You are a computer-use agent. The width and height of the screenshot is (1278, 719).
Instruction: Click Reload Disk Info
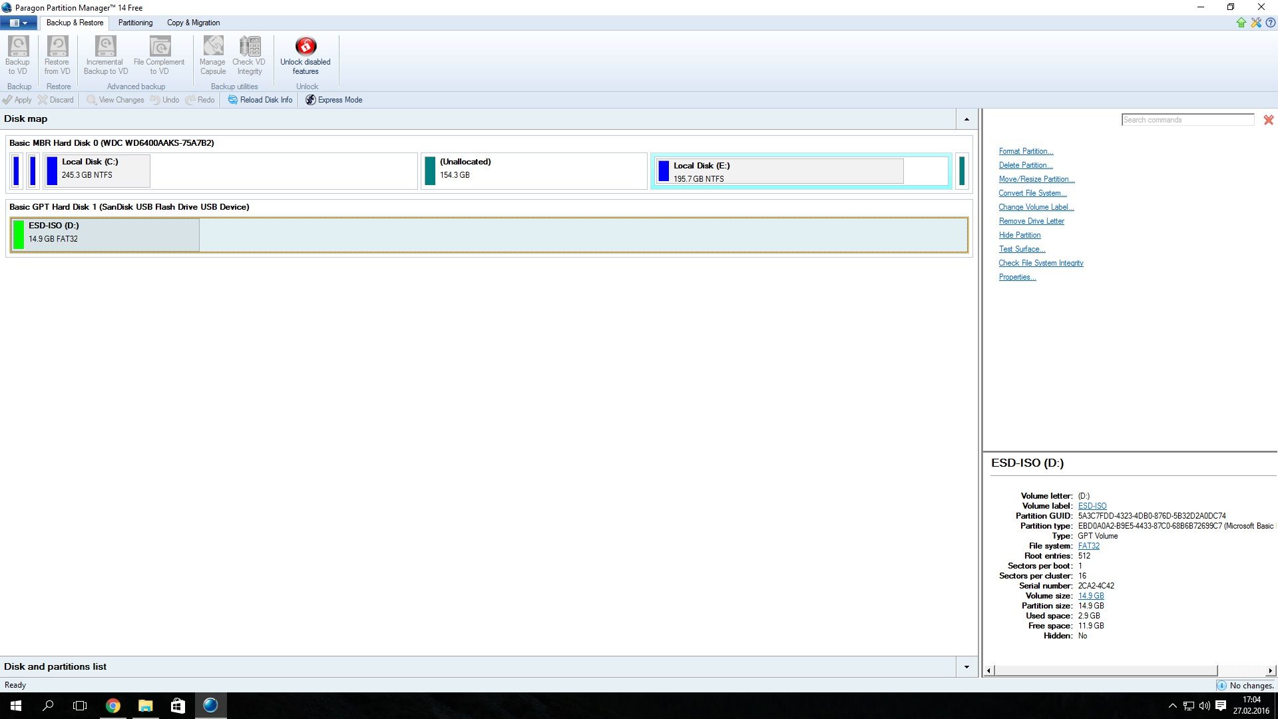pyautogui.click(x=260, y=100)
